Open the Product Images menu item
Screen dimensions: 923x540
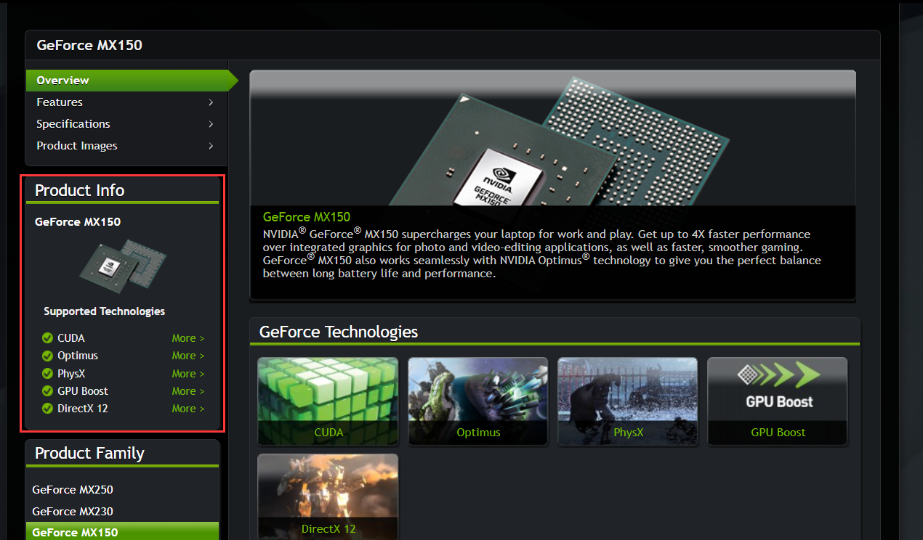tap(127, 146)
